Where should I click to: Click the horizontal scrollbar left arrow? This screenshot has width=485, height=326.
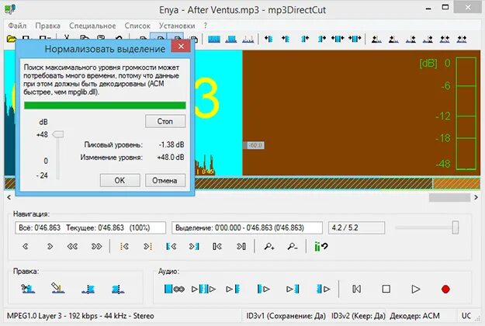pos(9,197)
